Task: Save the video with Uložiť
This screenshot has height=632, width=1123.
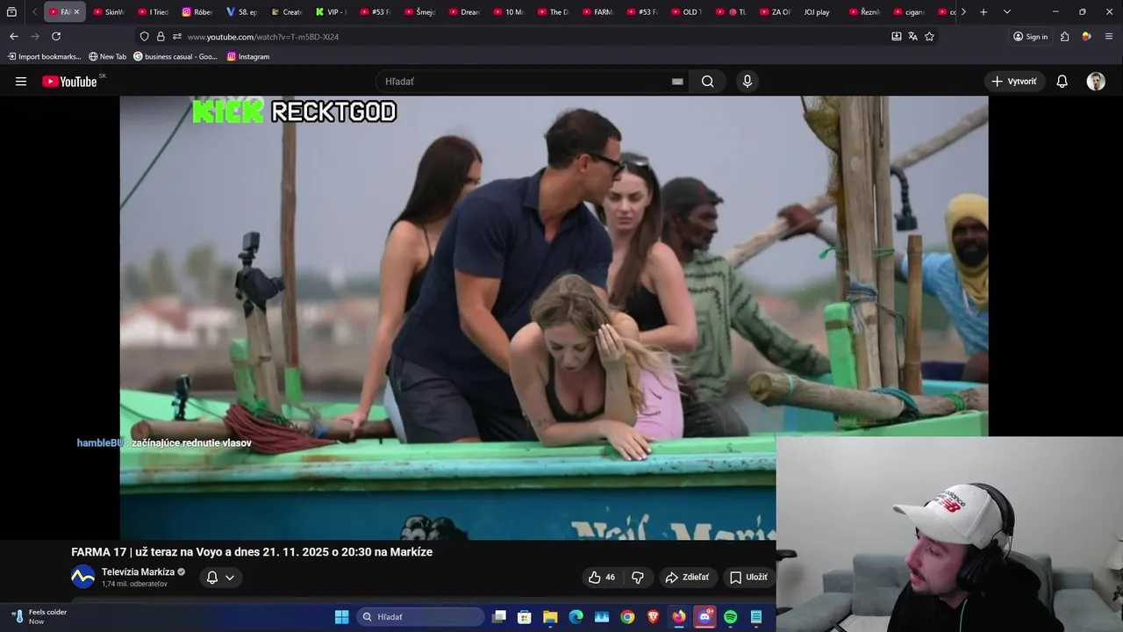Action: (748, 577)
